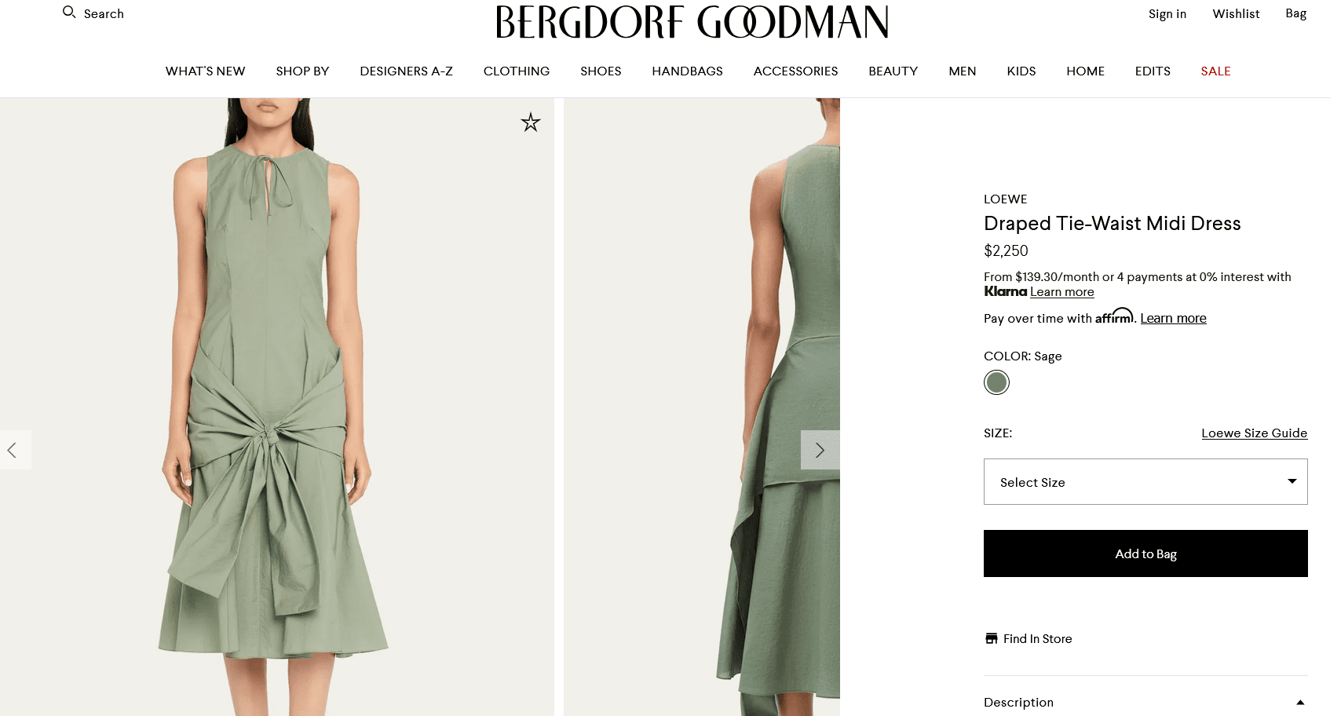Click Klarna Learn more link
Viewport: 1330px width, 716px height.
[1061, 292]
